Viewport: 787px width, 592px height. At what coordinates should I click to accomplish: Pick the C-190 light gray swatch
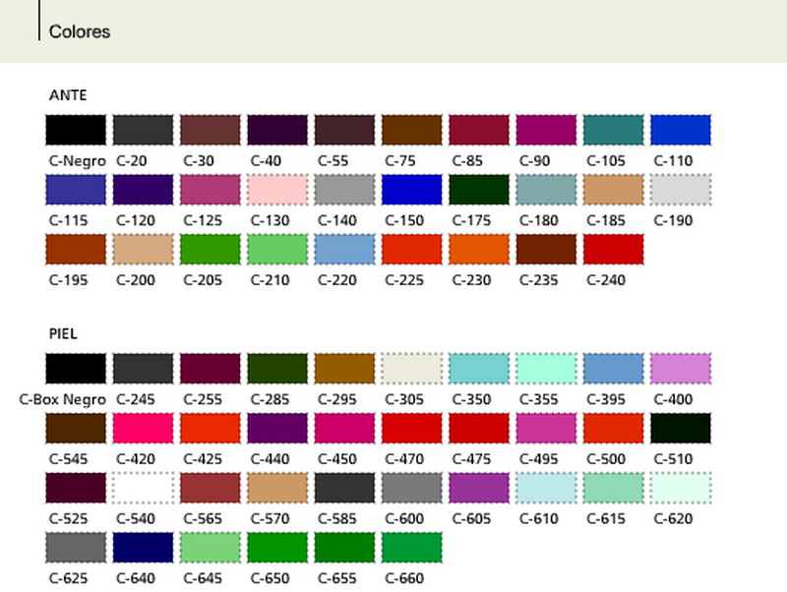680,190
